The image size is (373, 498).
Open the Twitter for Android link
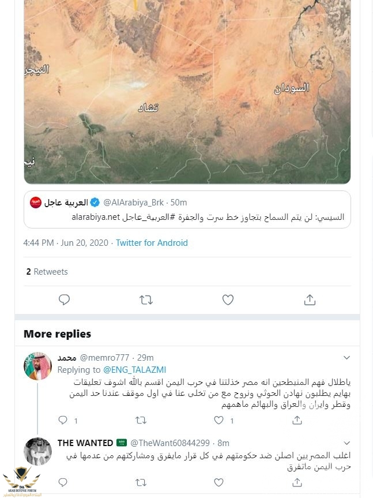[152, 243]
